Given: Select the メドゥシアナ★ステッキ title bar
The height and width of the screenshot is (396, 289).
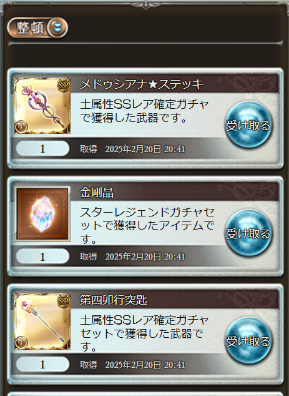Looking at the screenshot, I should 174,84.
